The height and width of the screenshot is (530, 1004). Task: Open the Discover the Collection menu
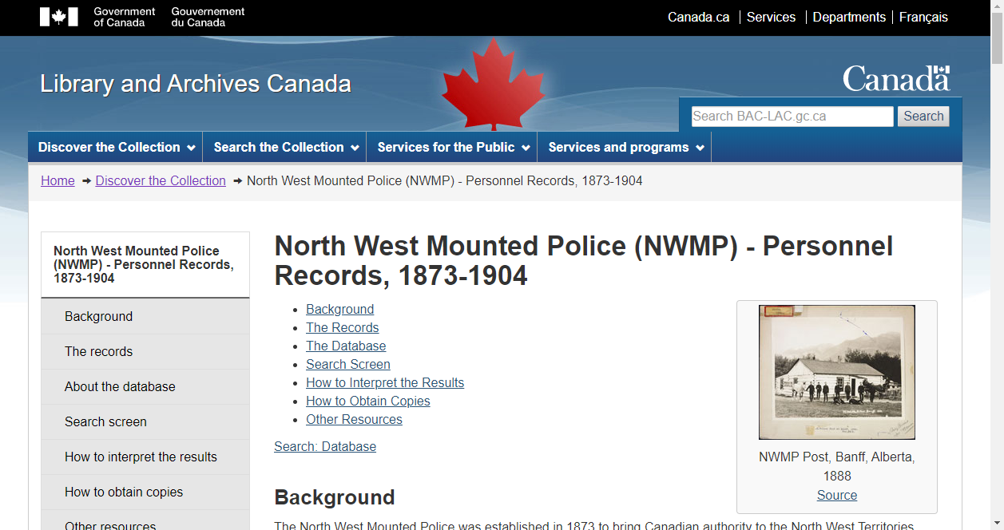(114, 147)
